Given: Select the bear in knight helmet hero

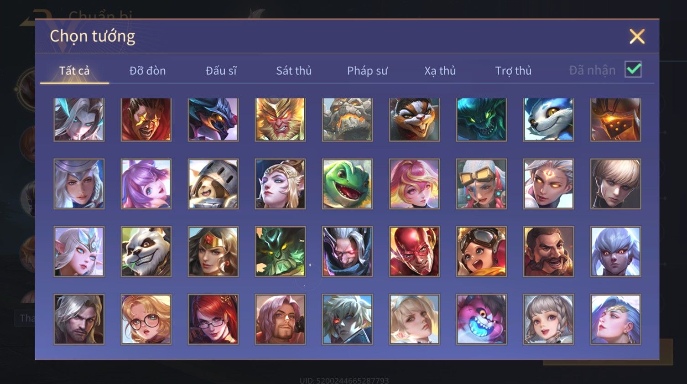Looking at the screenshot, I should [x=213, y=184].
